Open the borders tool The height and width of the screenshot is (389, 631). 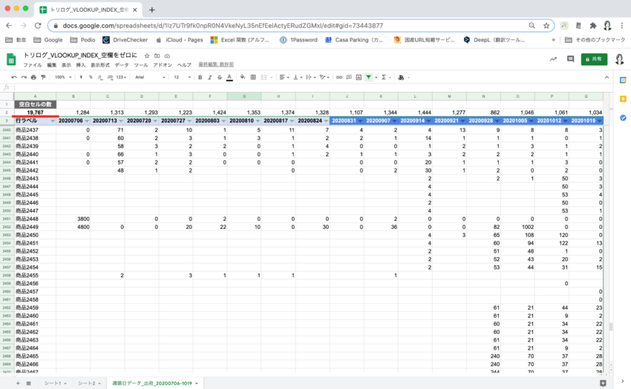coord(254,77)
